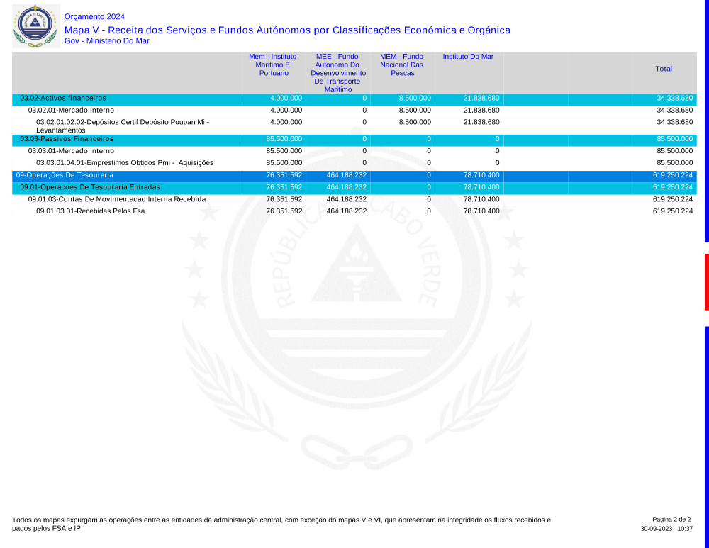Screen dimensions: 709x548
Task: Select '03.03.01.04.01-Empréstimos Obtidos Pmi' row
Action: click(x=125, y=163)
